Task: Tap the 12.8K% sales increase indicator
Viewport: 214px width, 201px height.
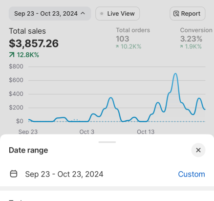Action: (24, 55)
